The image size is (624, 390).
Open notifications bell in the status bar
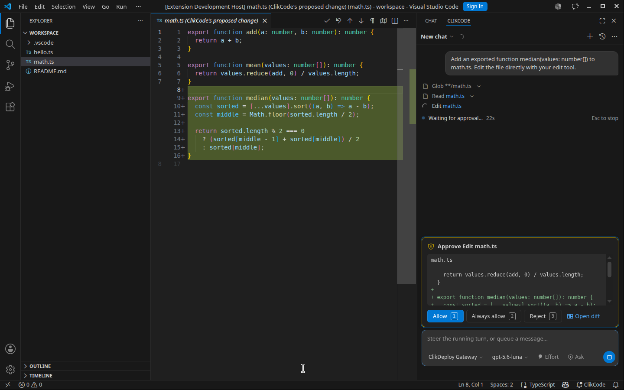click(x=616, y=385)
